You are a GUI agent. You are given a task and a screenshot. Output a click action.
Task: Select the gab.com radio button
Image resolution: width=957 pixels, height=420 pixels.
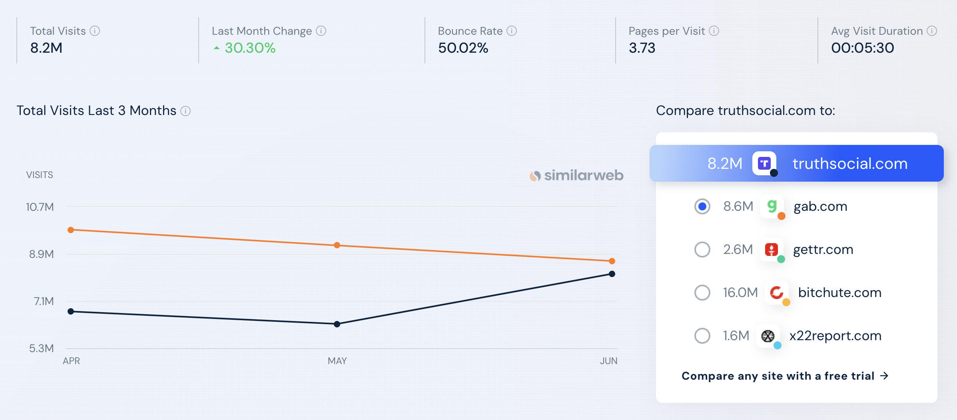click(x=702, y=206)
